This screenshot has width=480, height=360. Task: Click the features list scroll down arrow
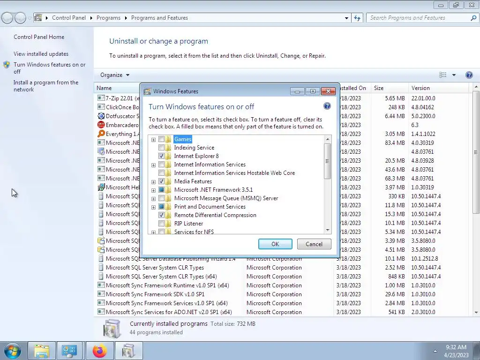point(328,230)
